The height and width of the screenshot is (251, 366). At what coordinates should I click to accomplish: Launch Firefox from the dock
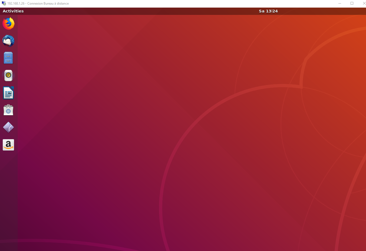click(8, 24)
